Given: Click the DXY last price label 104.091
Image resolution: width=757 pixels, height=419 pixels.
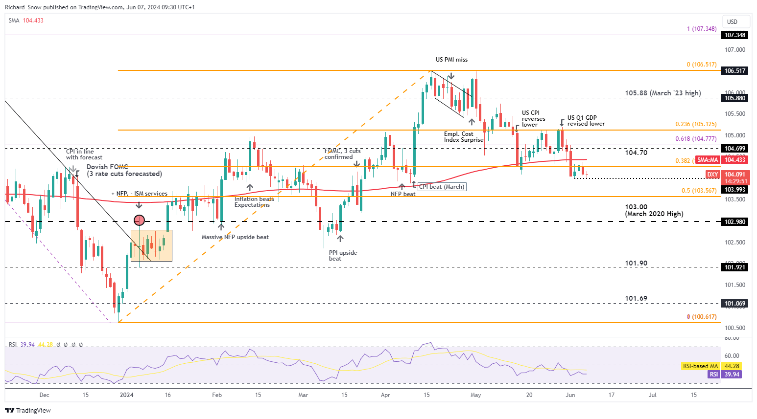Looking at the screenshot, I should [727, 175].
